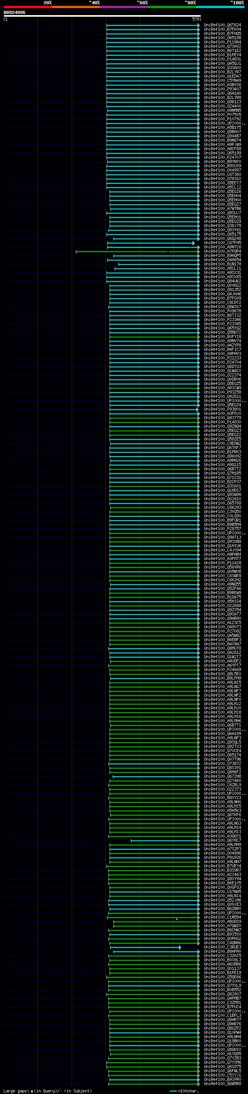Open hit UniRef100_P93801
248x1094 pixels.
click(222, 409)
